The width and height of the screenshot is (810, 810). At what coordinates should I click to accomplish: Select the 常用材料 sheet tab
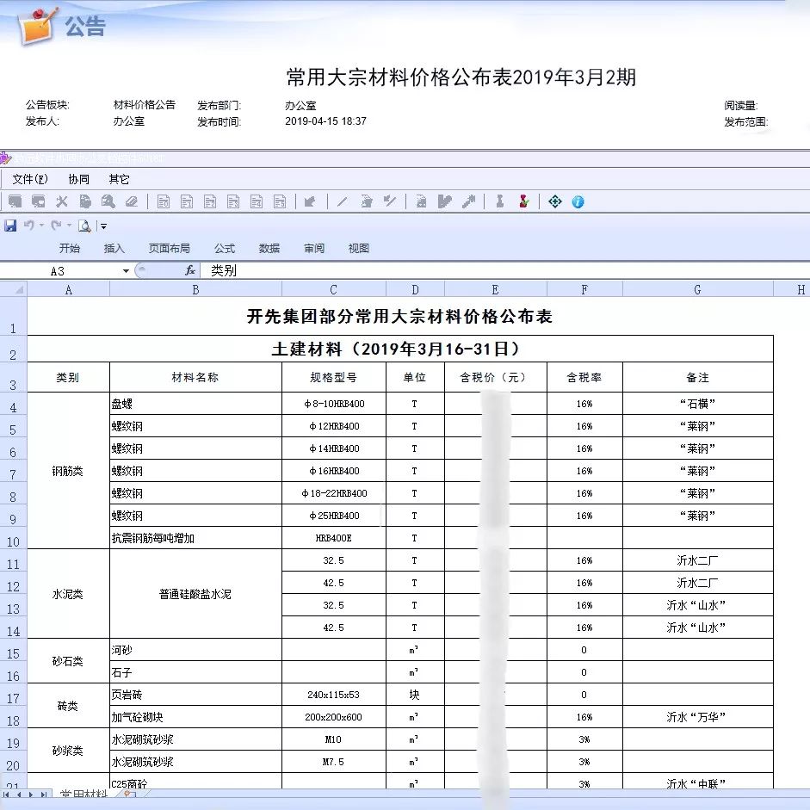point(83,794)
